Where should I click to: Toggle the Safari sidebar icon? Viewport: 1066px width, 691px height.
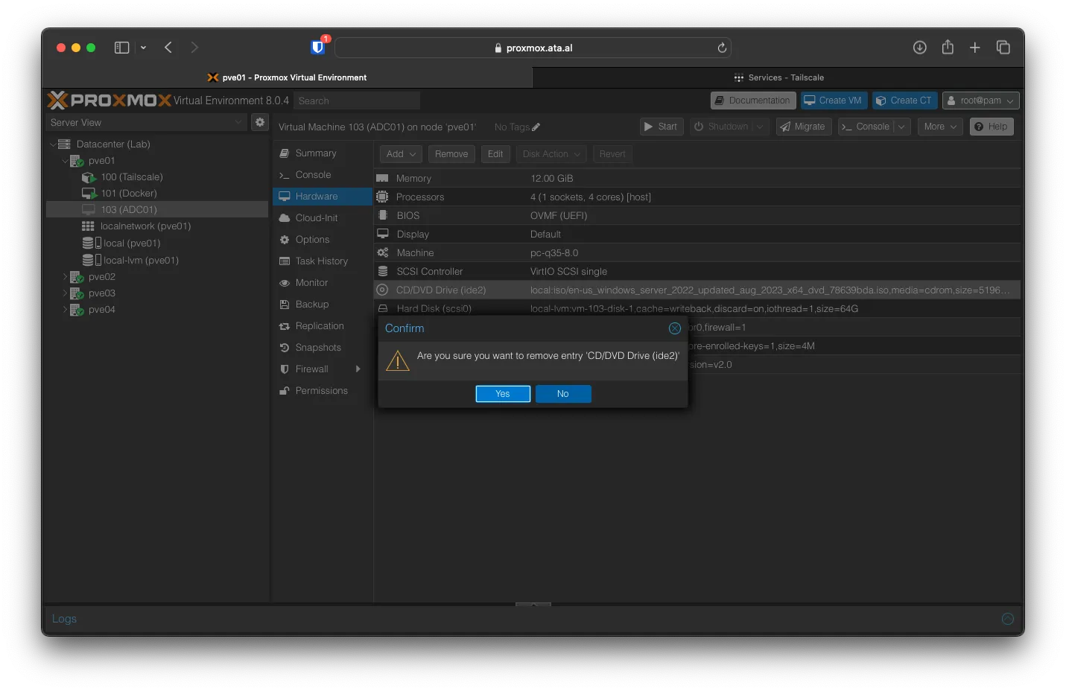[121, 48]
